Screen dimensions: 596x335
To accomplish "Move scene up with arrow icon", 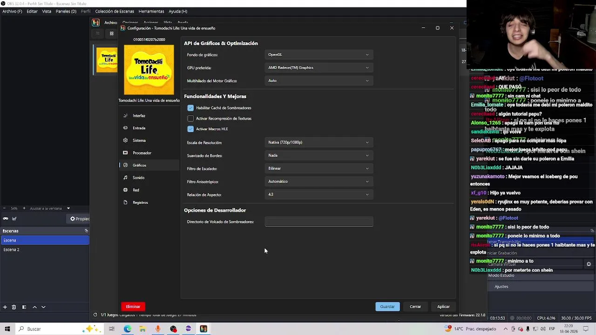I will point(34,307).
